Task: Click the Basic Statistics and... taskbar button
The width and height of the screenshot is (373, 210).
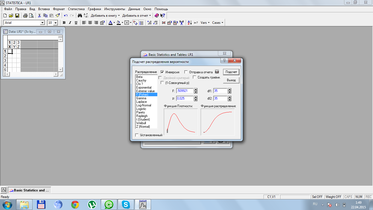Action: pyautogui.click(x=29, y=190)
